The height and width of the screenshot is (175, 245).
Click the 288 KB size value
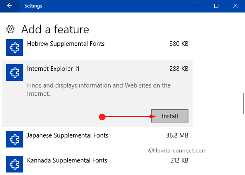[x=179, y=69]
